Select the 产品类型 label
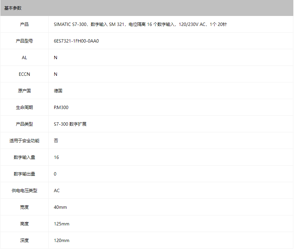This screenshot has height=249, width=294. point(24,124)
